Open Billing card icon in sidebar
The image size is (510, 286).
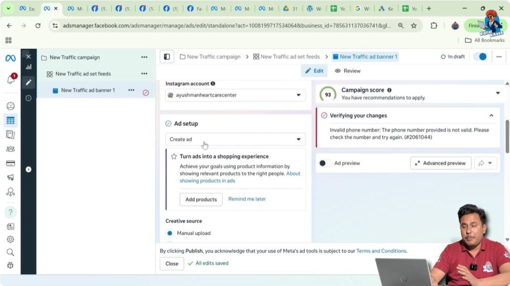[10, 163]
